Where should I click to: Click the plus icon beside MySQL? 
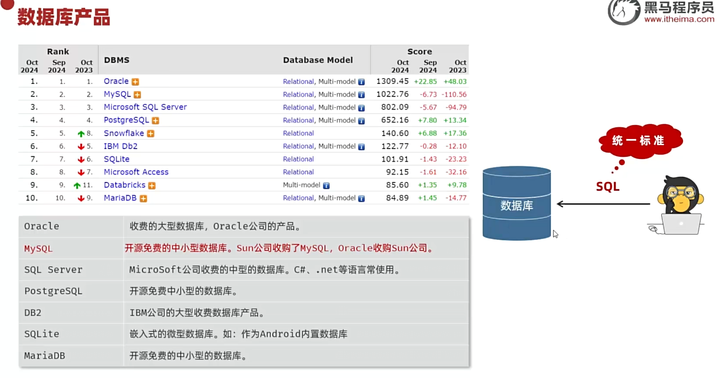[137, 95]
